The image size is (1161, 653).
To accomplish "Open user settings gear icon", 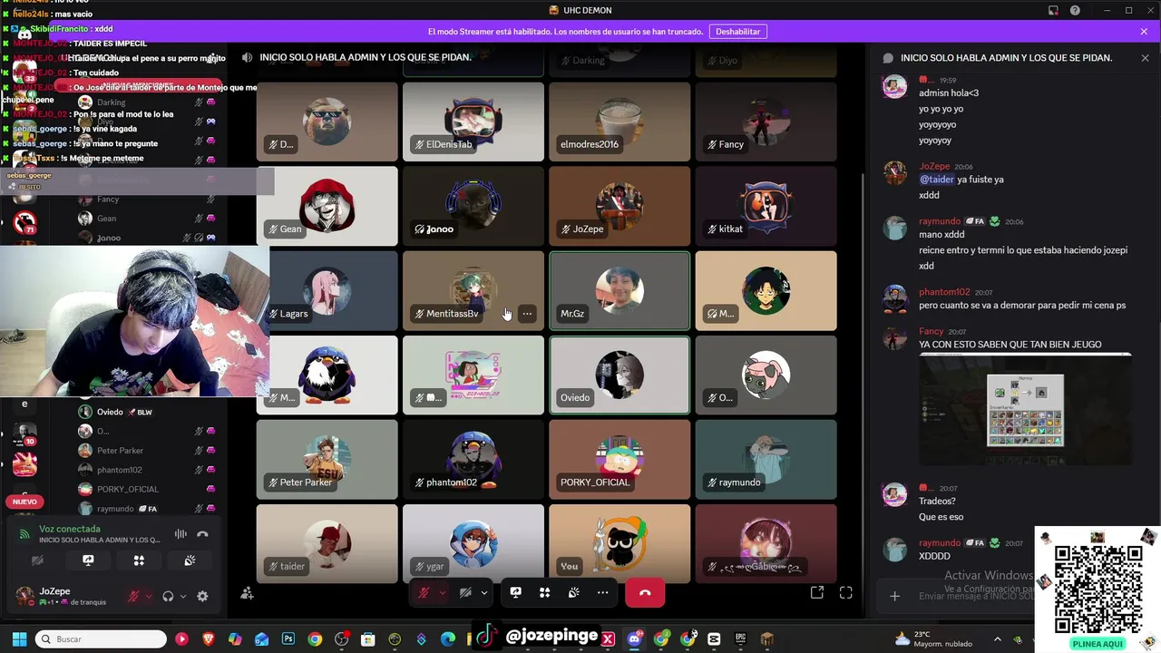I will (202, 596).
